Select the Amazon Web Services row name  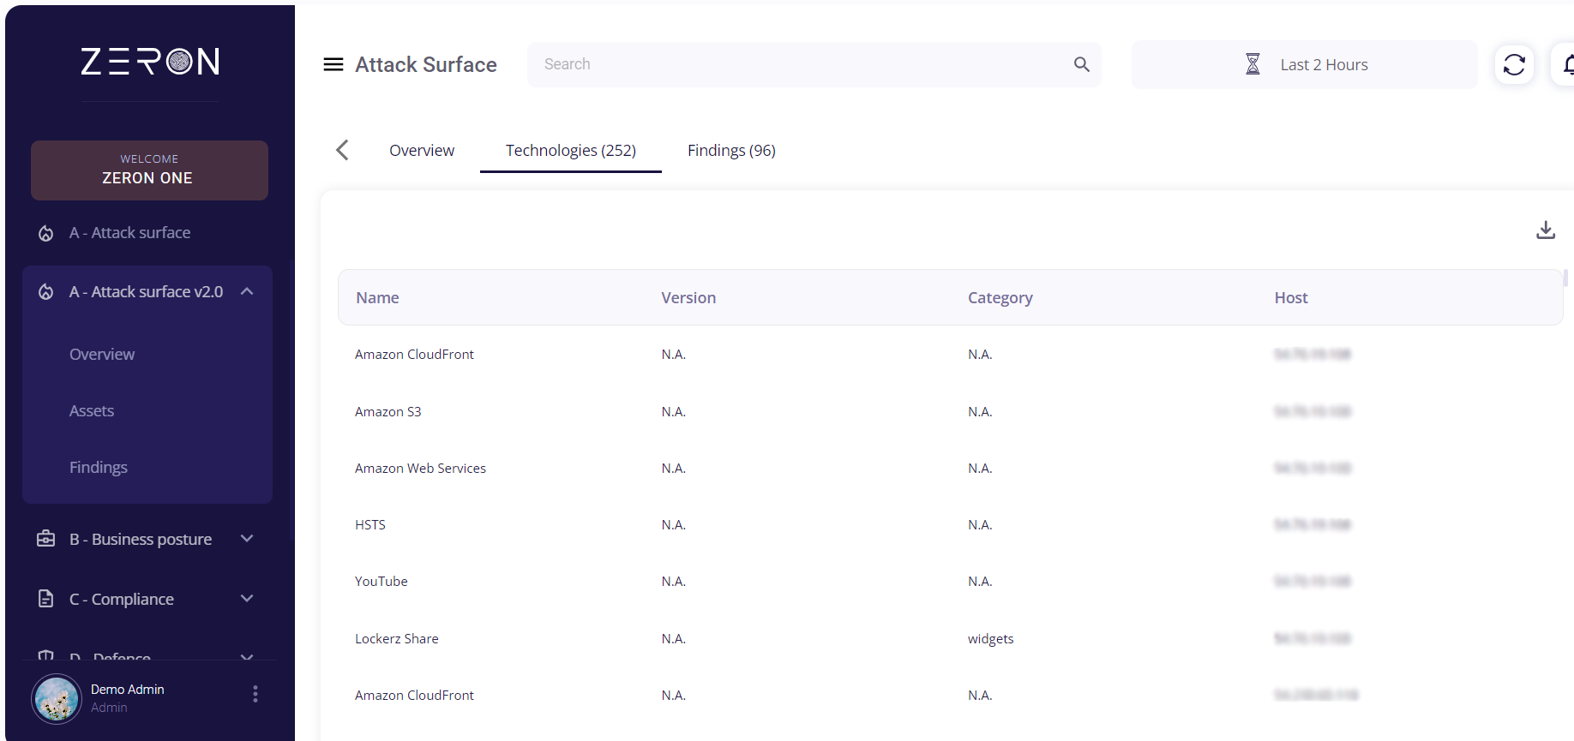tap(420, 468)
